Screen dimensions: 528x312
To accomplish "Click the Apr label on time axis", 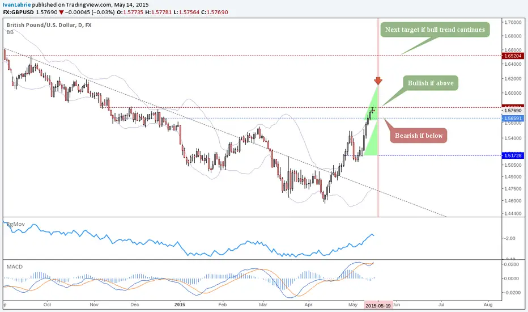I will [308, 305].
